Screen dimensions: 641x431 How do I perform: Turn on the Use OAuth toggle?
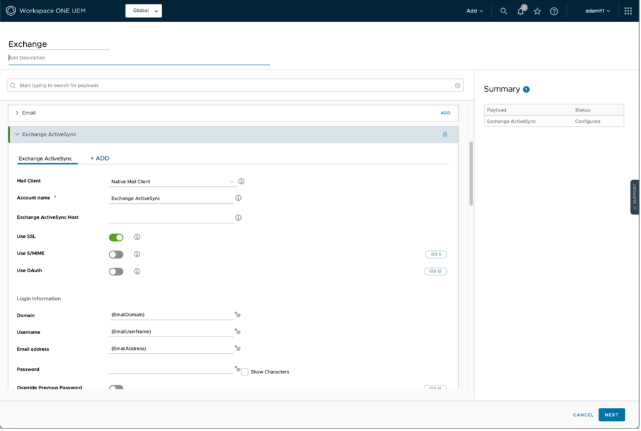tap(116, 271)
